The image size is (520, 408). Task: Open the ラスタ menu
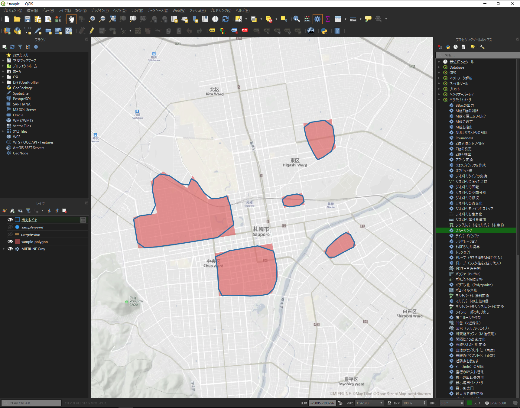coord(137,11)
